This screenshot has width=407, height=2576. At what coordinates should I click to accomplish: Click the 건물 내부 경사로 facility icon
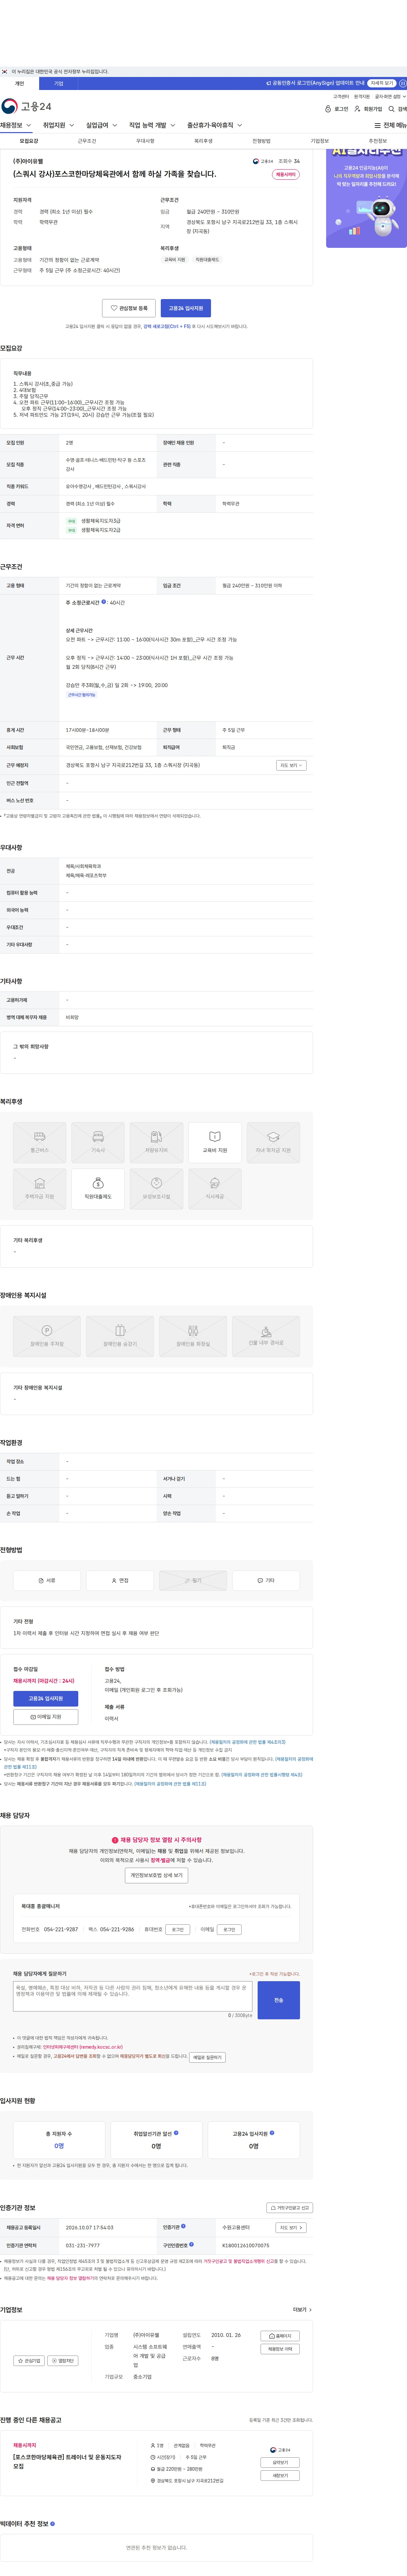pyautogui.click(x=266, y=1336)
